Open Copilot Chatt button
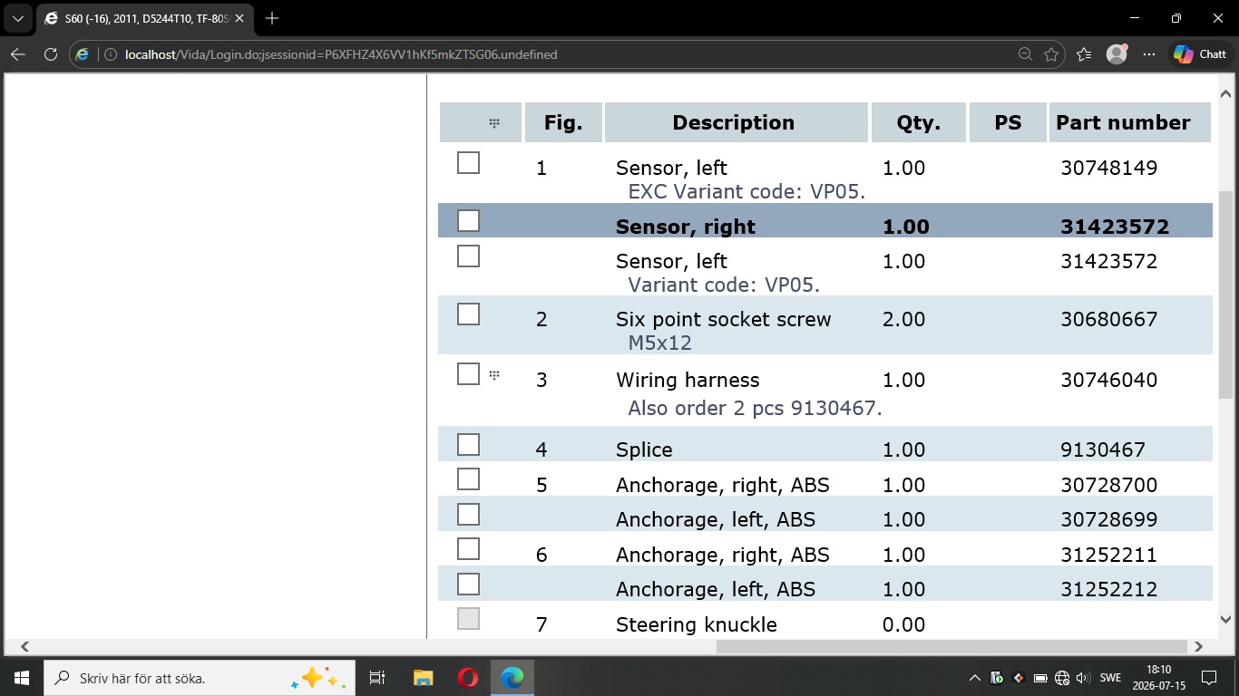This screenshot has height=696, width=1239. (x=1200, y=54)
